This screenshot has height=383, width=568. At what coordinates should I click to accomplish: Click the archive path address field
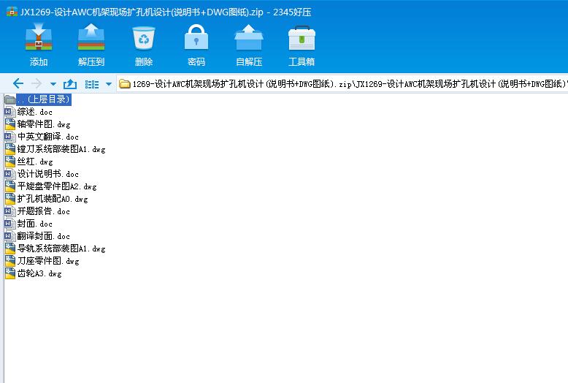(x=342, y=84)
